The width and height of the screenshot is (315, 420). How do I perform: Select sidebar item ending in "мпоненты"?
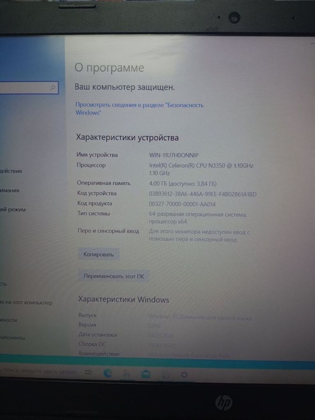pyautogui.click(x=13, y=338)
